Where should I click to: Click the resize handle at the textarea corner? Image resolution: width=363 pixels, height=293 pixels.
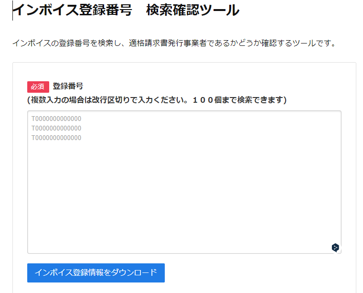(340, 252)
